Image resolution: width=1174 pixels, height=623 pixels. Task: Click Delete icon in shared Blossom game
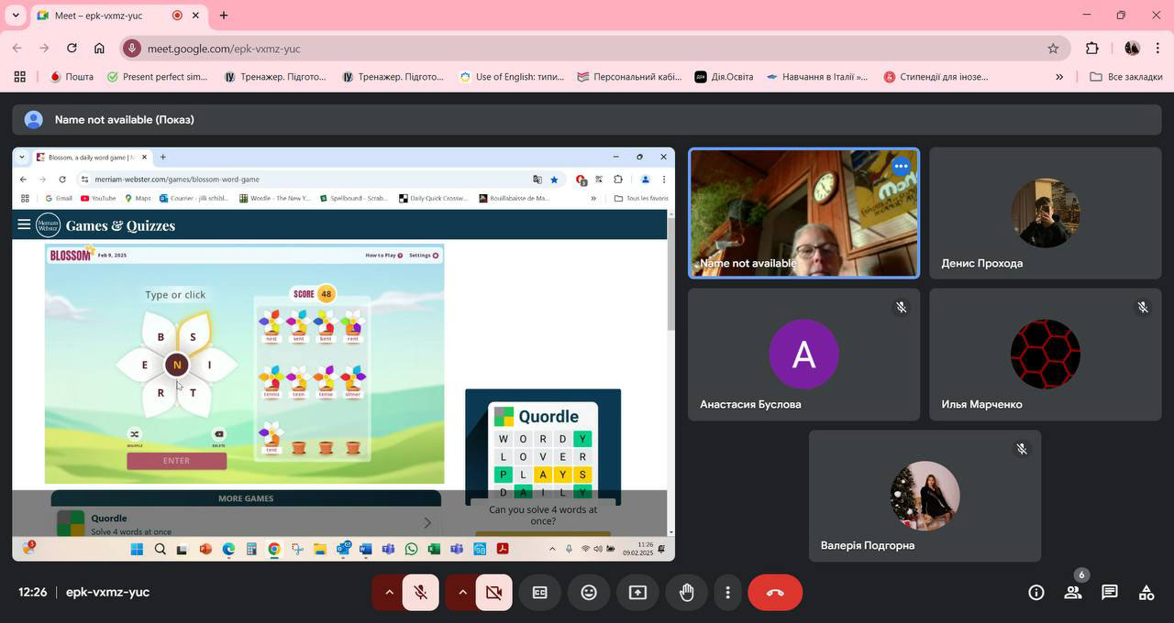pyautogui.click(x=218, y=434)
